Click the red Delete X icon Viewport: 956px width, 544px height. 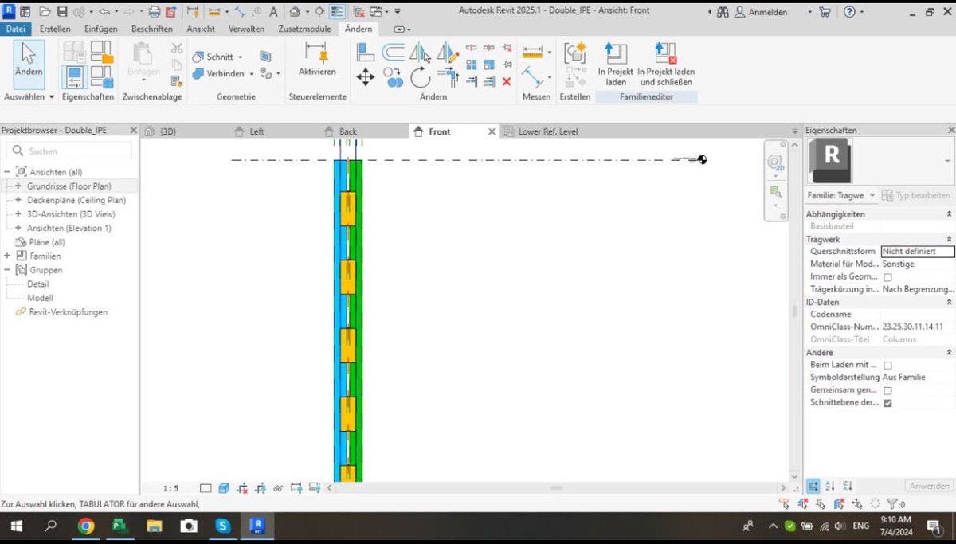coord(507,81)
